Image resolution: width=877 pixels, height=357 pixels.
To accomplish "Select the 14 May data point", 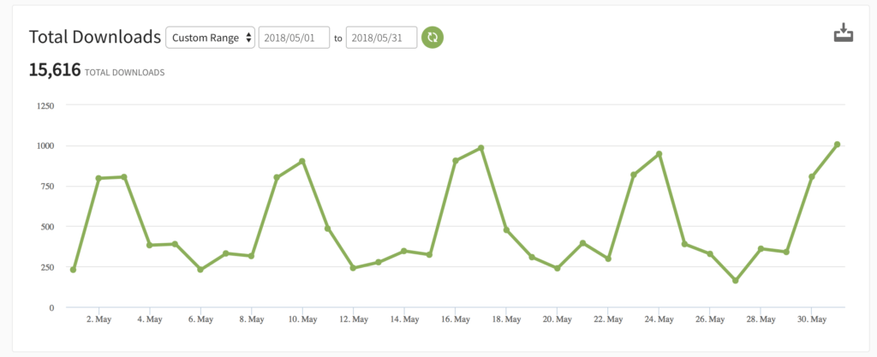I will [404, 251].
